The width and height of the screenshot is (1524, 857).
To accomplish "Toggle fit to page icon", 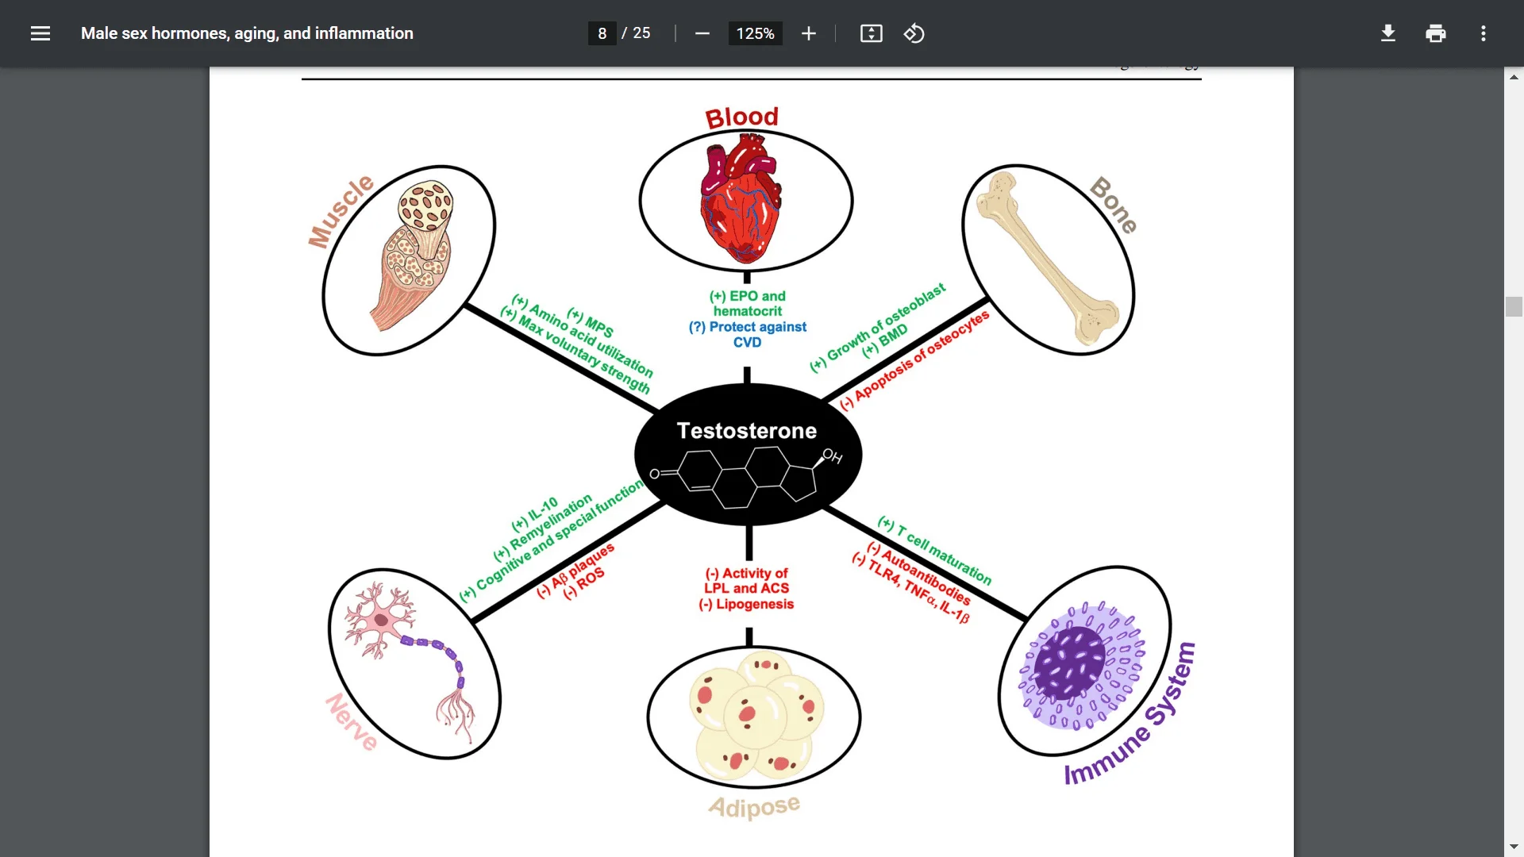I will (x=872, y=33).
